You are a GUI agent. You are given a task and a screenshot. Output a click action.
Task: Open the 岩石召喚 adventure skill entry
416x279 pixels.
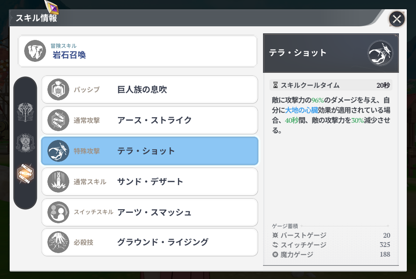pyautogui.click(x=137, y=51)
